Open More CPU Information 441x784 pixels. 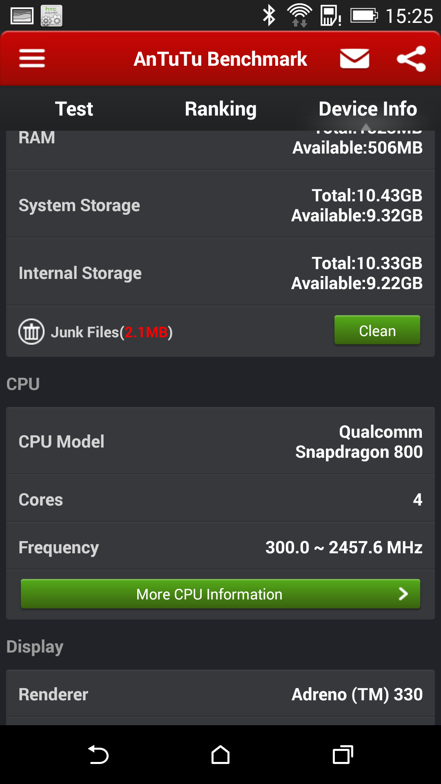coord(220,594)
